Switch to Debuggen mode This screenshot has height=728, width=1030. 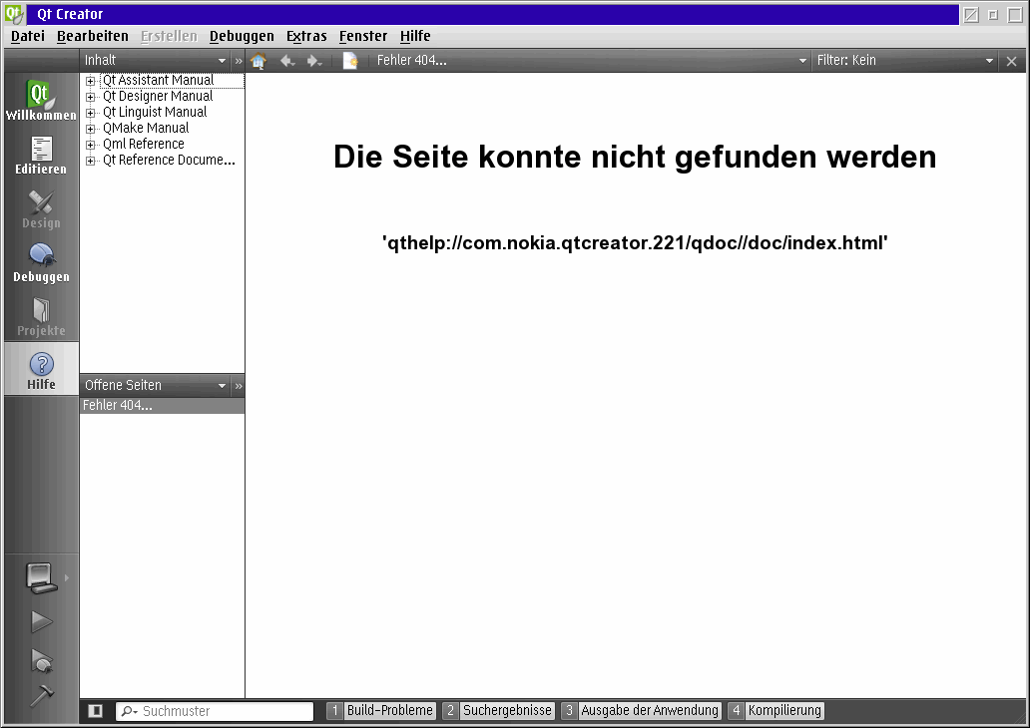coord(41,262)
